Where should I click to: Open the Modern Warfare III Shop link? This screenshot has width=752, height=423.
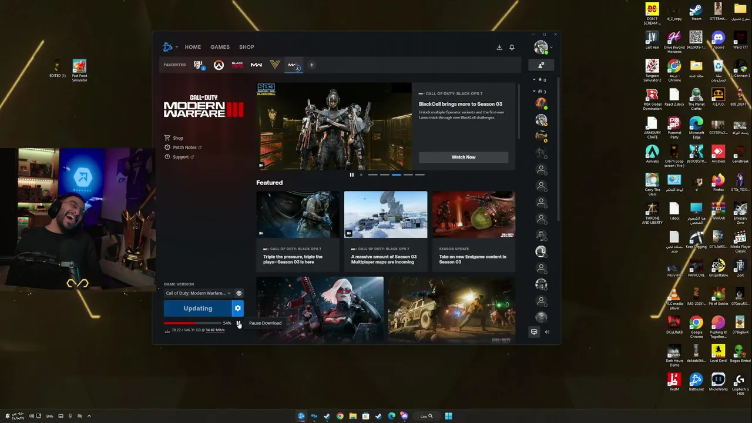tap(174, 138)
